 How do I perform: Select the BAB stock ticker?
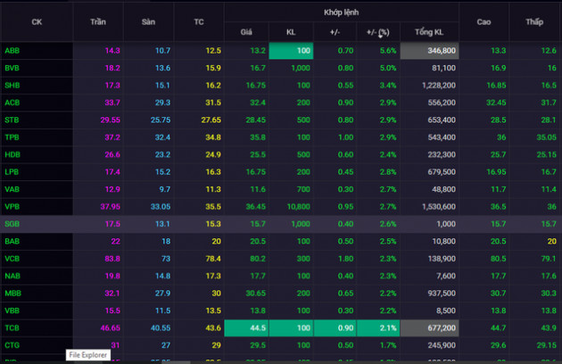(x=12, y=242)
